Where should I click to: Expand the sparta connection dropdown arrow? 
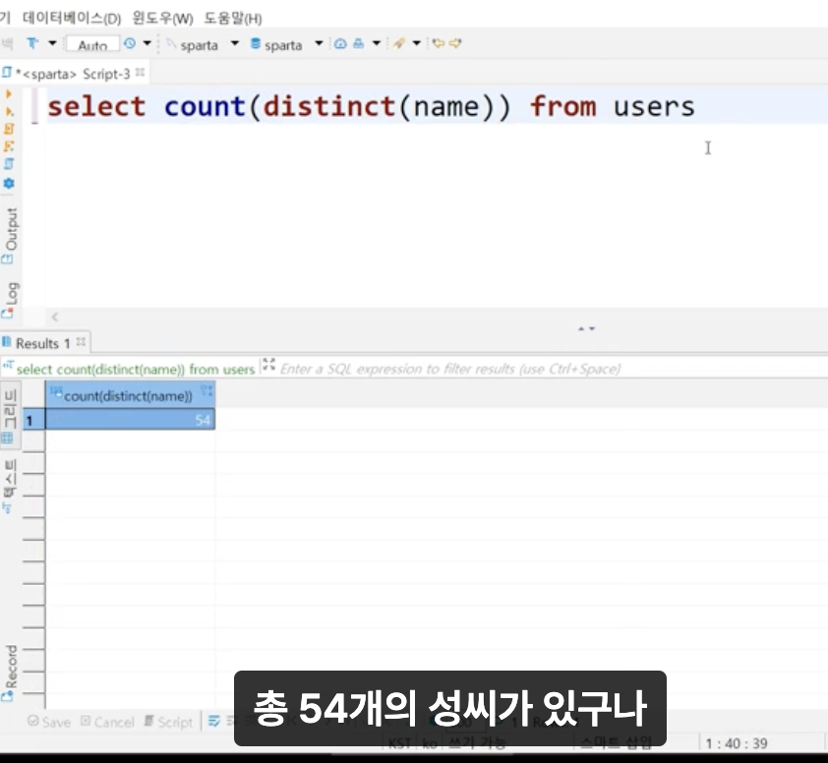point(235,43)
